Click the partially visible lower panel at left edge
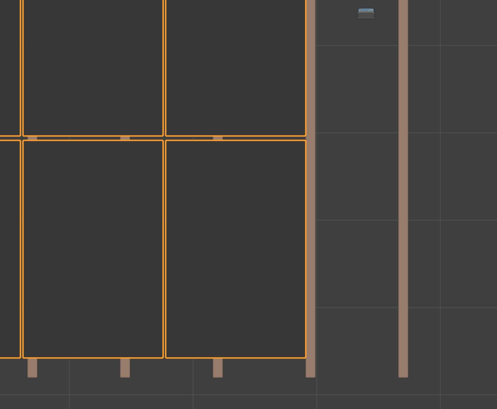The image size is (497, 409). 10,249
